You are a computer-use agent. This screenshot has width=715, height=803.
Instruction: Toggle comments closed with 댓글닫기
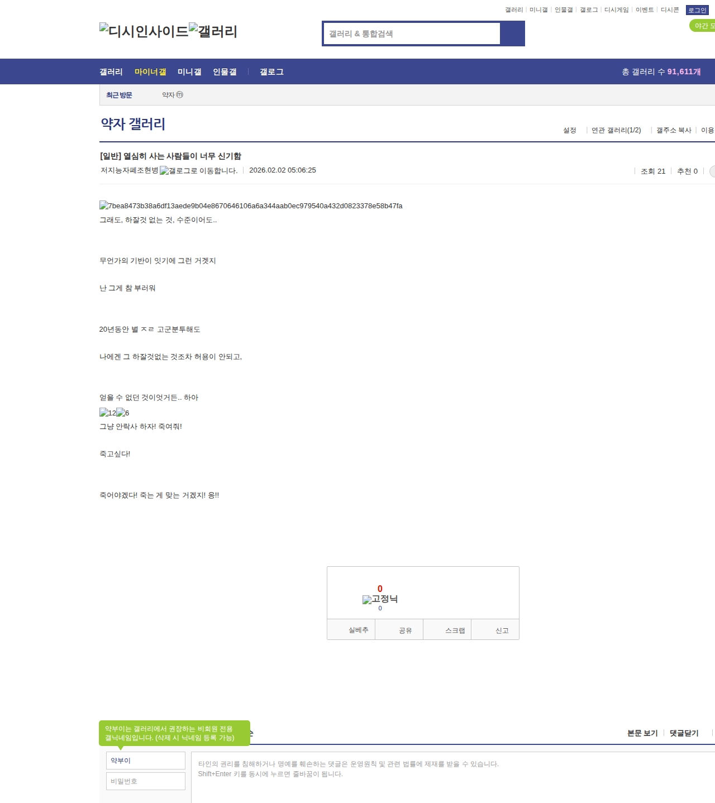click(x=684, y=733)
